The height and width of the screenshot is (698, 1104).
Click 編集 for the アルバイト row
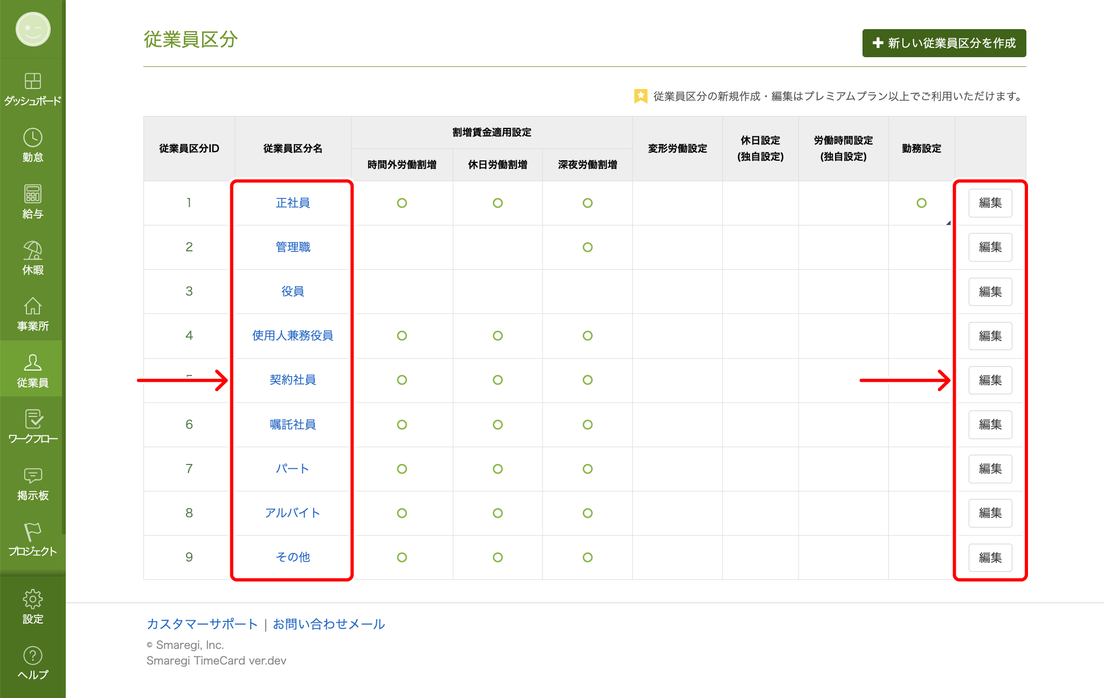[990, 513]
